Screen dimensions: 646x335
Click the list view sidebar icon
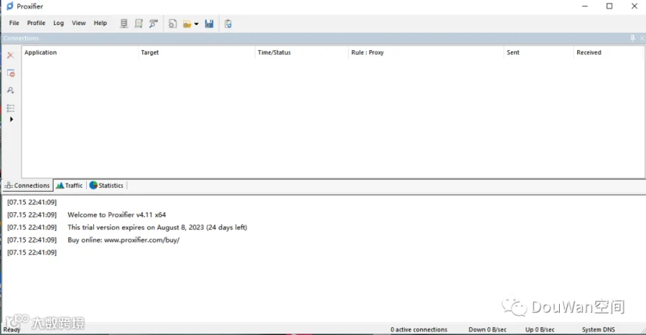point(11,108)
